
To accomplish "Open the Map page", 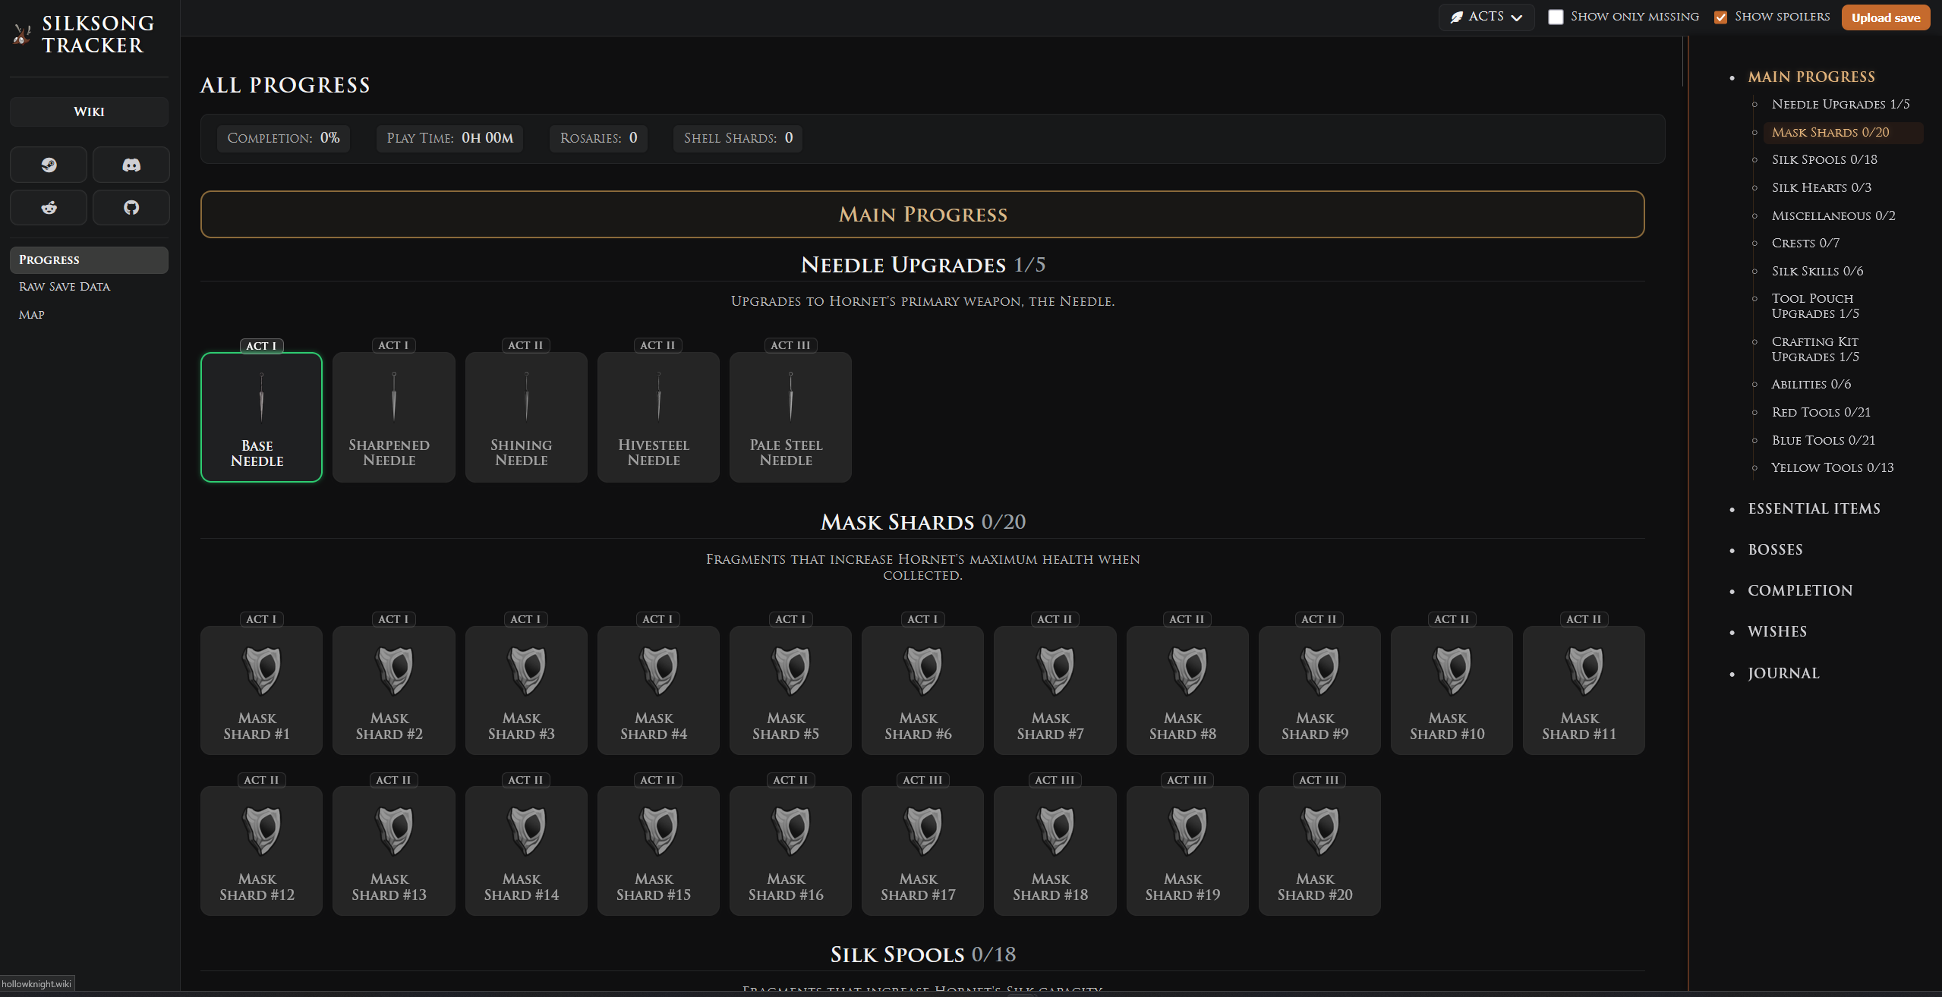I will (32, 315).
